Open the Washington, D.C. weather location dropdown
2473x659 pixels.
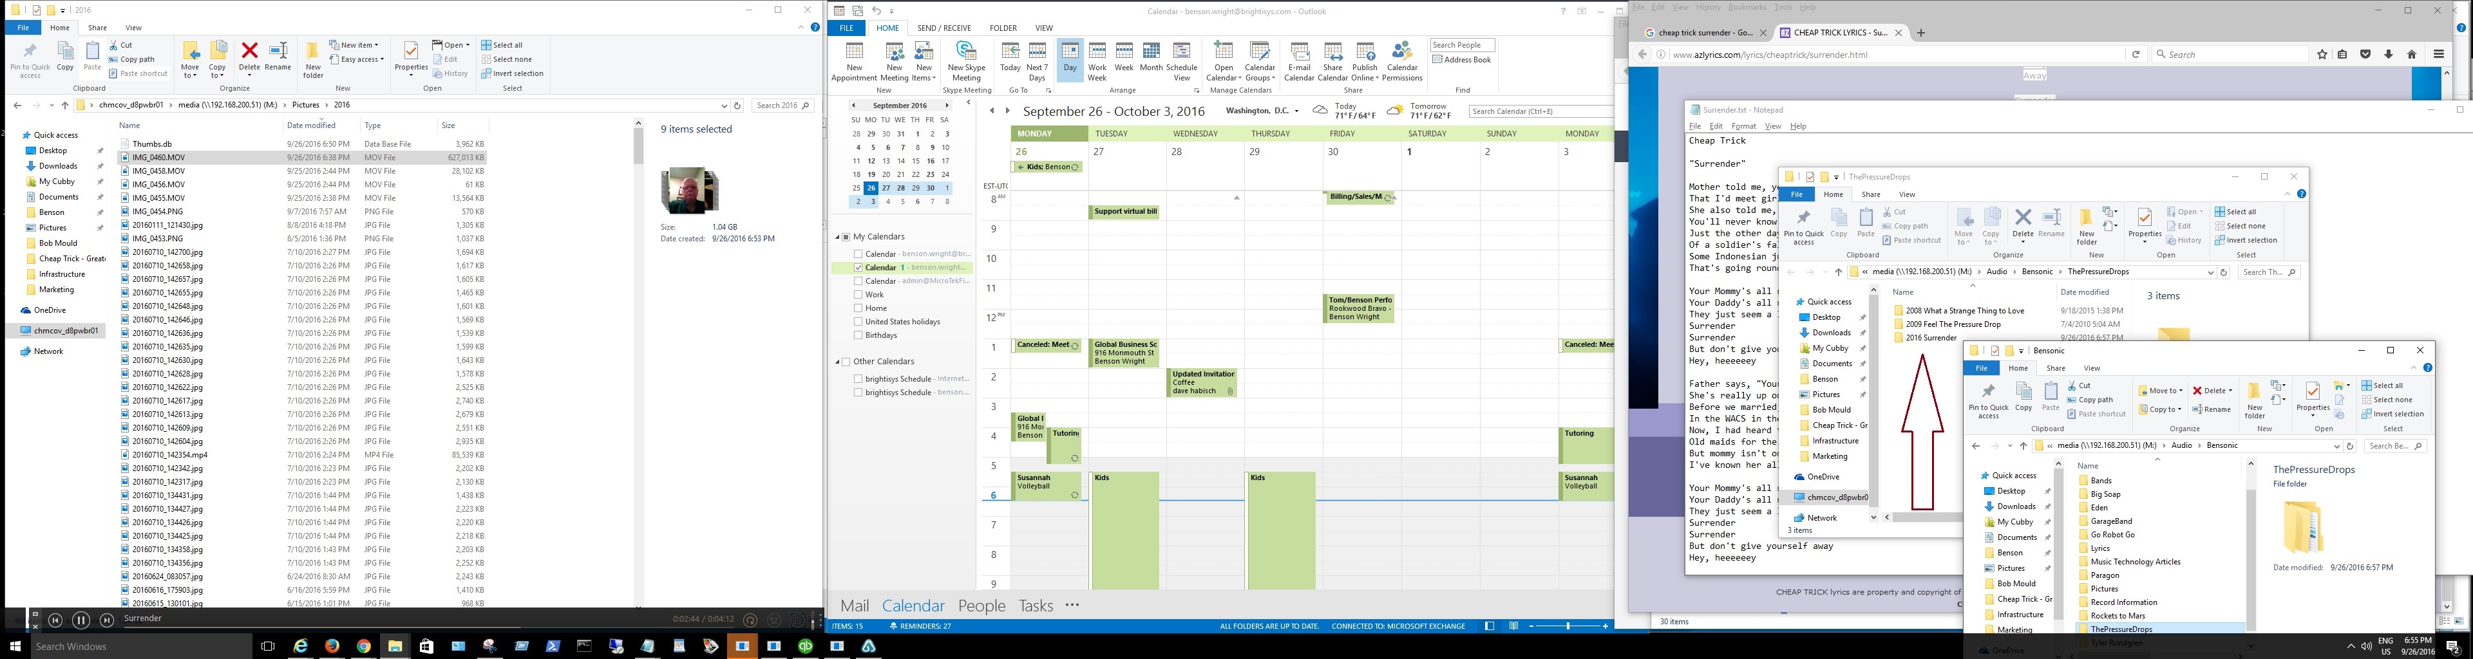coord(1297,111)
